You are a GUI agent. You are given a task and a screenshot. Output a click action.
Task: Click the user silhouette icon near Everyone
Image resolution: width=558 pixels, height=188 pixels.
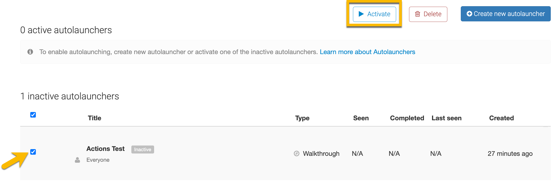pyautogui.click(x=77, y=160)
